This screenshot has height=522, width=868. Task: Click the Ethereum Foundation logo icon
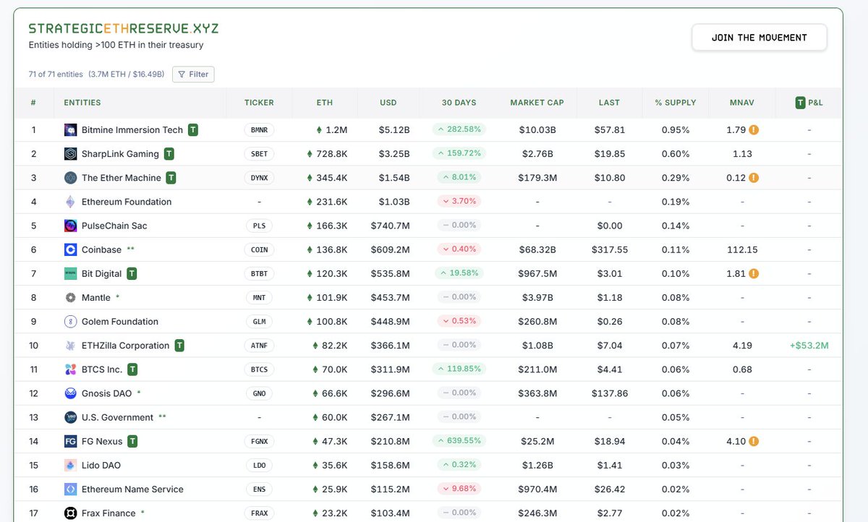(70, 202)
